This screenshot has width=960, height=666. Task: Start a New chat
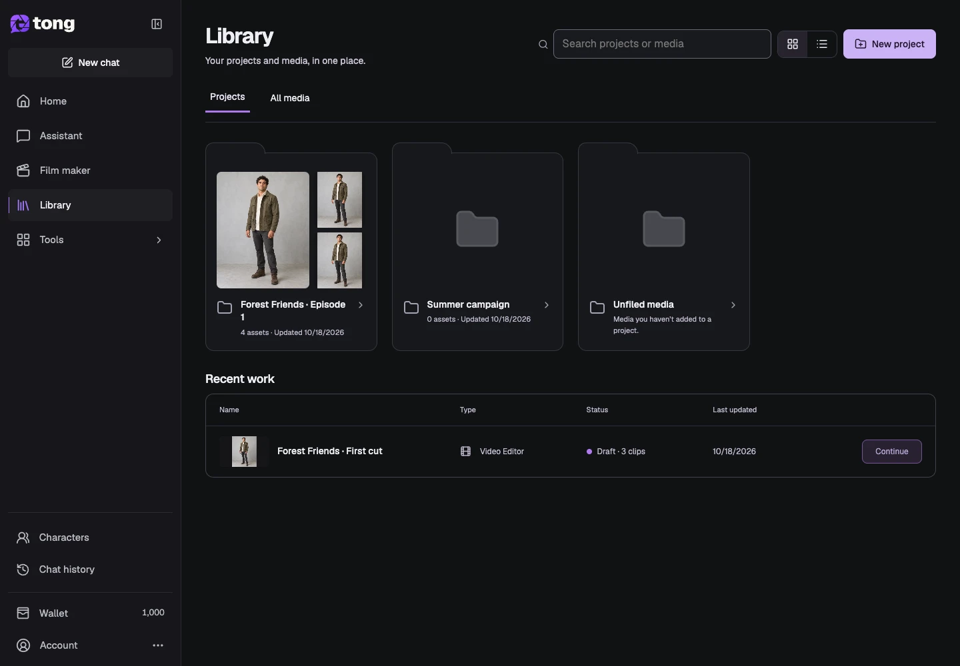click(90, 63)
